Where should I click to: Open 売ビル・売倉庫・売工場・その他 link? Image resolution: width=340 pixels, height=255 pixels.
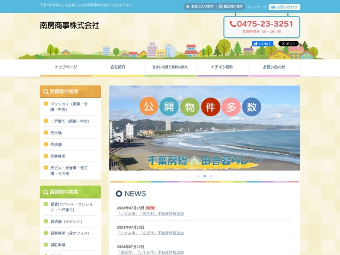pos(69,171)
